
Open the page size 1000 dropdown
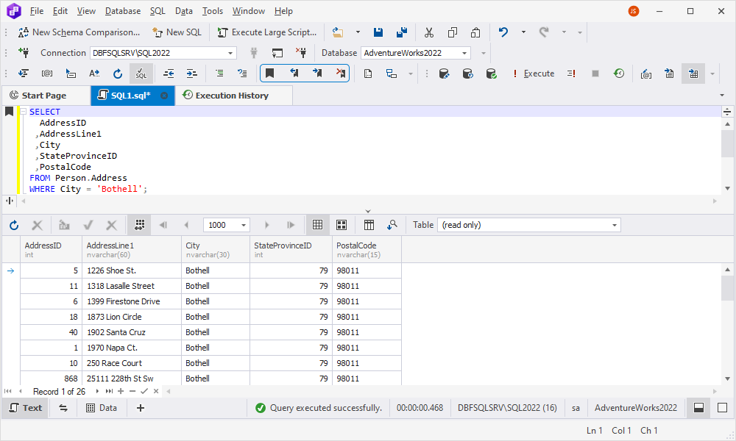(x=244, y=226)
